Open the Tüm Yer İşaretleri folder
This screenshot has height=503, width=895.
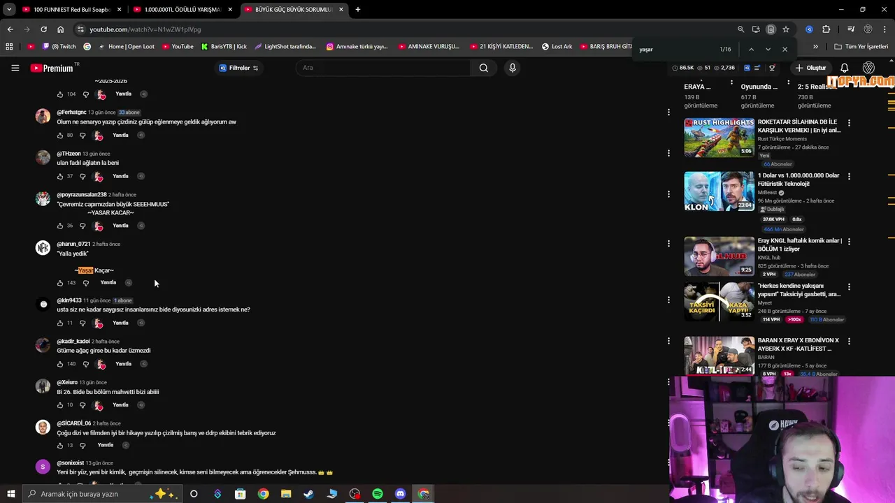coord(861,47)
